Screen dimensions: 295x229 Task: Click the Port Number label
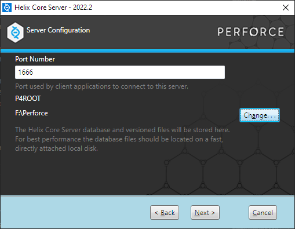(35, 59)
